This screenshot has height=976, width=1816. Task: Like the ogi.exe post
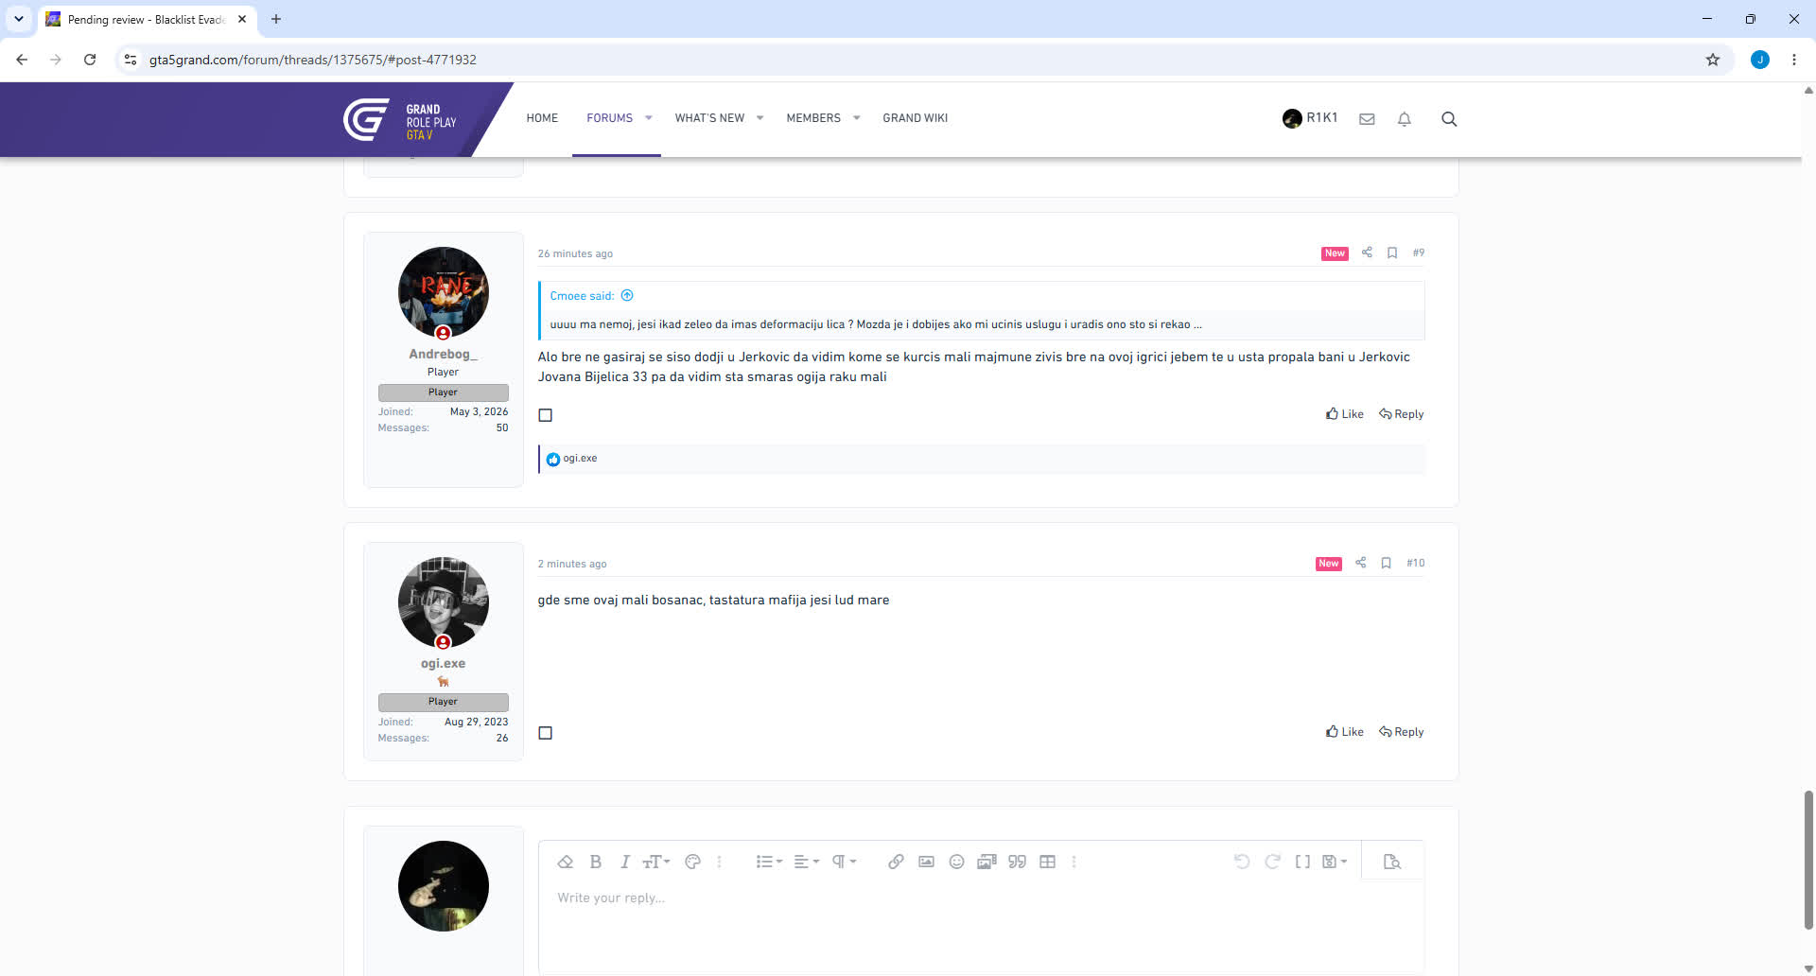(1345, 732)
